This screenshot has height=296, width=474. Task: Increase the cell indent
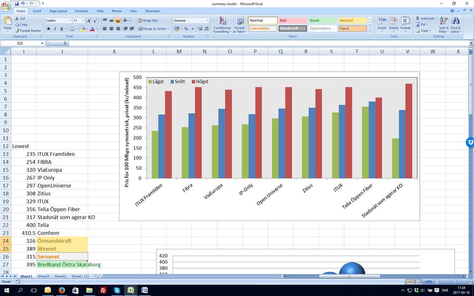click(132, 29)
